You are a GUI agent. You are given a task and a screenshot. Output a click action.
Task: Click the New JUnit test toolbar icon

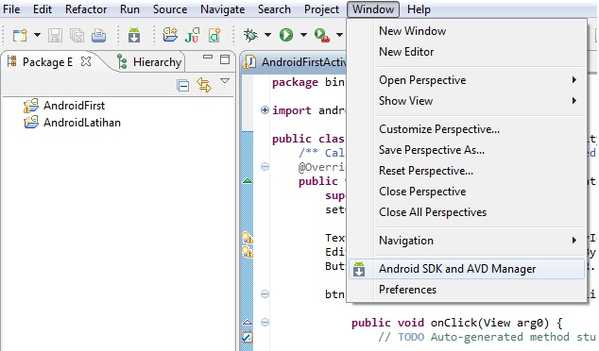pos(192,35)
